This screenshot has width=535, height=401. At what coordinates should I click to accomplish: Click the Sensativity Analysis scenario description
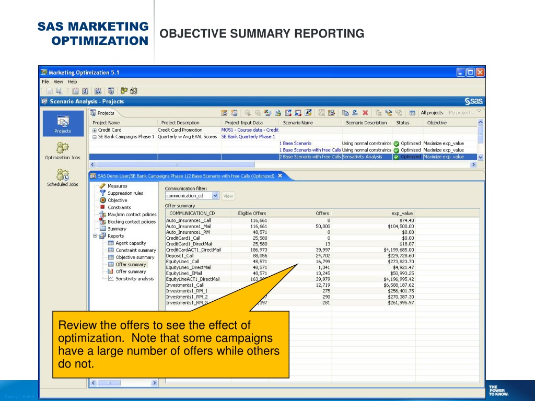tap(362, 157)
